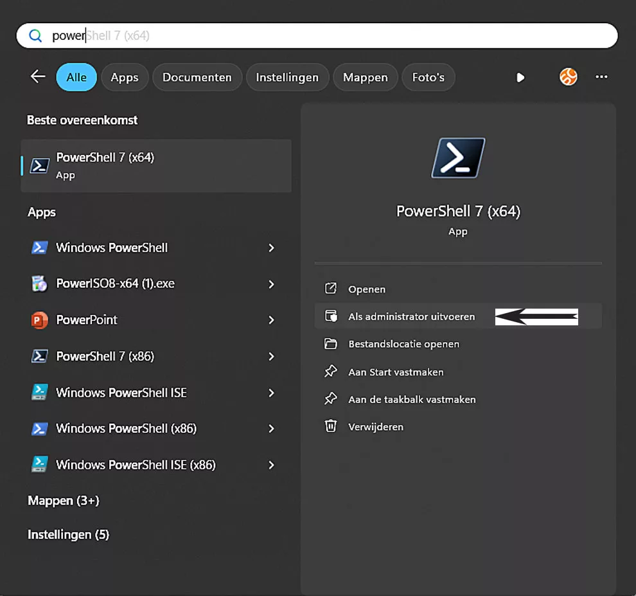636x596 pixels.
Task: Click the Windows PowerShell ISE icon
Action: coord(39,392)
